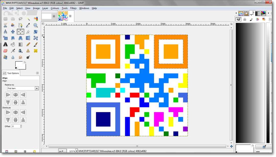Select the Text tool
The width and height of the screenshot is (276, 157).
click(x=5, y=44)
